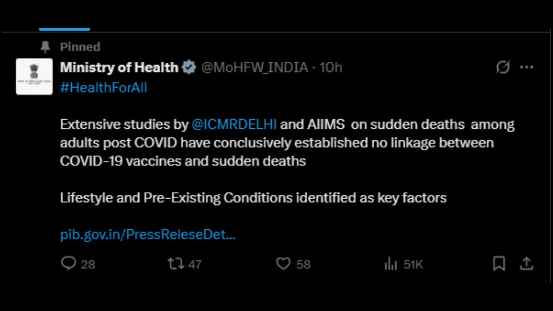Click the Ministry of Health display name
This screenshot has height=311, width=553.
pos(119,67)
